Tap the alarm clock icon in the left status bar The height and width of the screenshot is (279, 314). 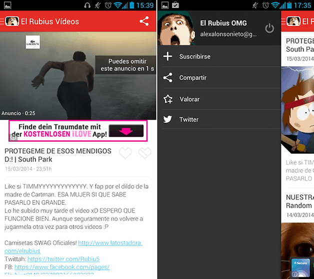108,5
